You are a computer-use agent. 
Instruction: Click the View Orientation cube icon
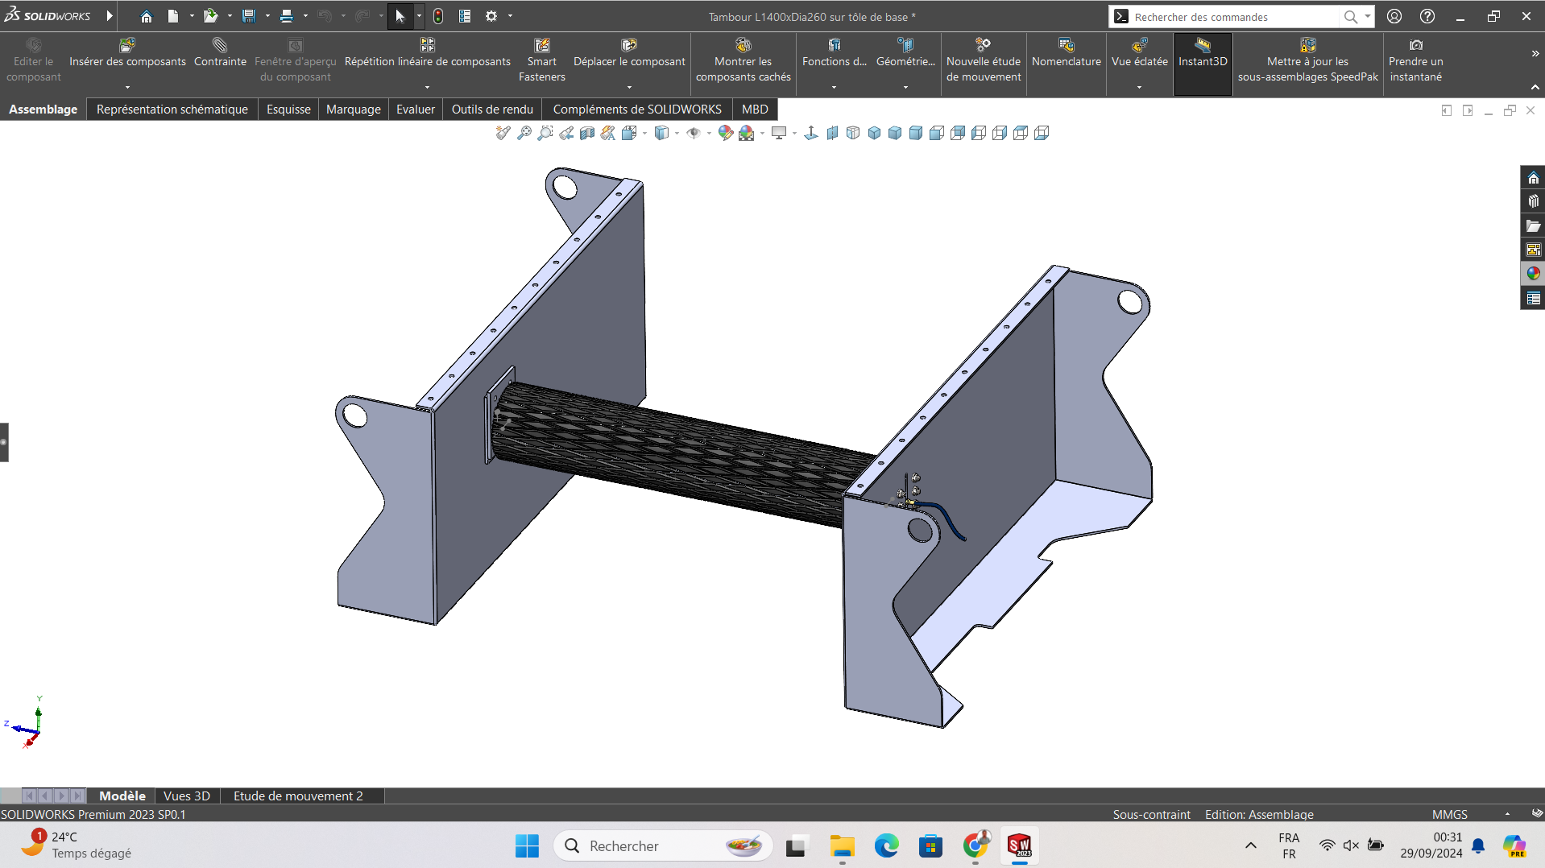pyautogui.click(x=629, y=133)
